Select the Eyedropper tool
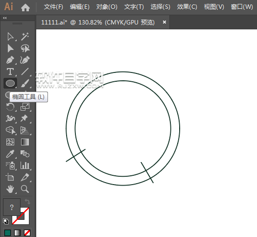 [10, 154]
